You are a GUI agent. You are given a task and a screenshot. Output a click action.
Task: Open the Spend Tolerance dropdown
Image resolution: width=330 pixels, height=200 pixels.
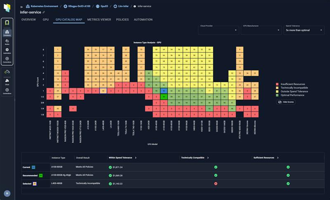[x=304, y=30]
